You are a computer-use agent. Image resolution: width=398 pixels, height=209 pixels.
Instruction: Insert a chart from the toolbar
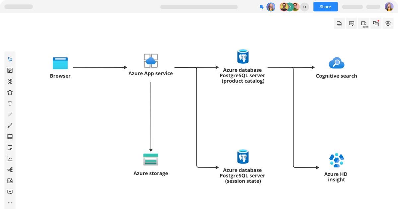click(10, 159)
